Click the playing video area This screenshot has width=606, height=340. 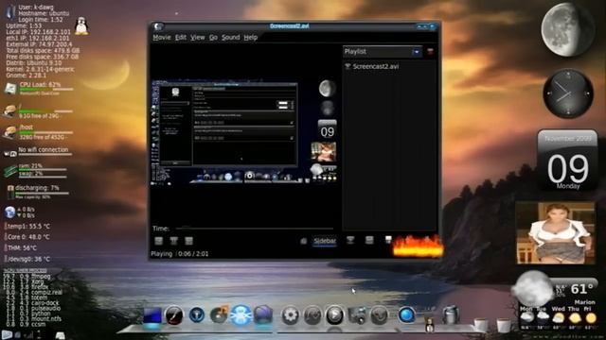coord(244,132)
